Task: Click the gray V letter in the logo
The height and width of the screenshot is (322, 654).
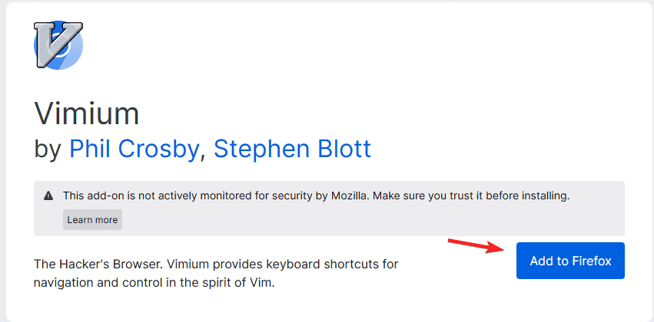Action: pyautogui.click(x=55, y=44)
